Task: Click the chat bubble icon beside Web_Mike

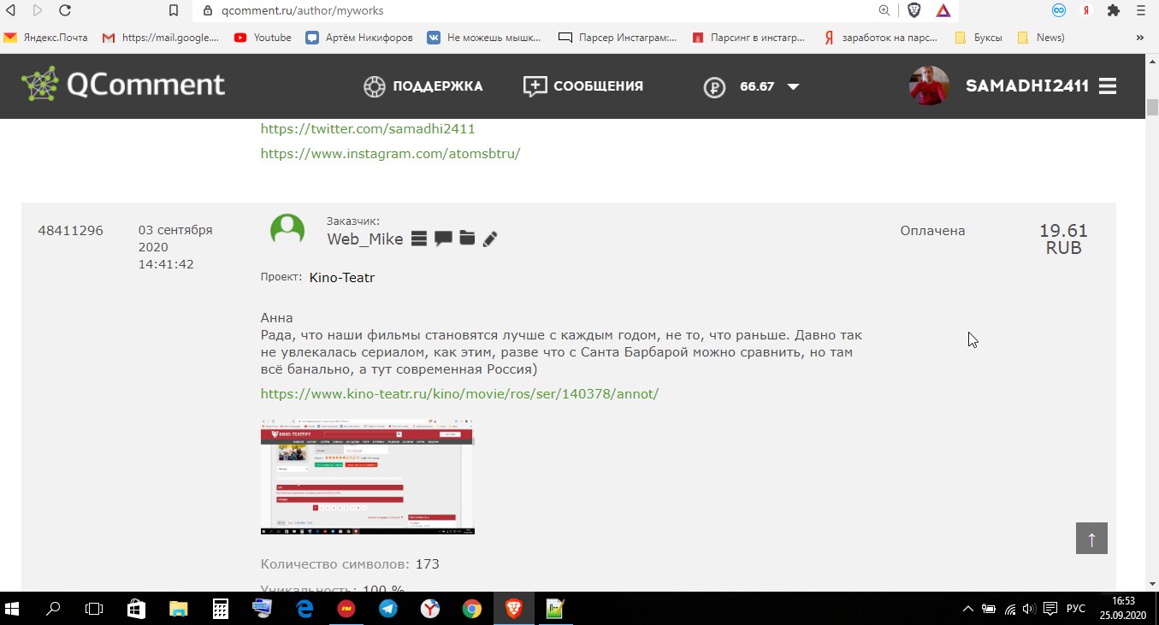Action: click(443, 239)
